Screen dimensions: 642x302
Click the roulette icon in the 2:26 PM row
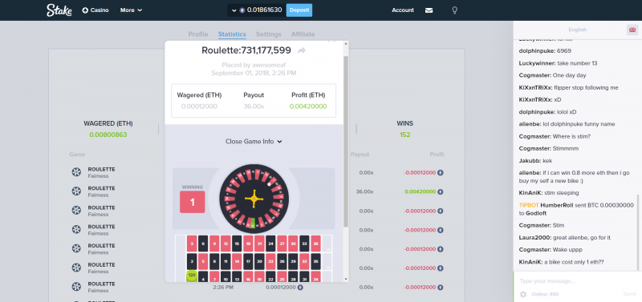(76, 287)
